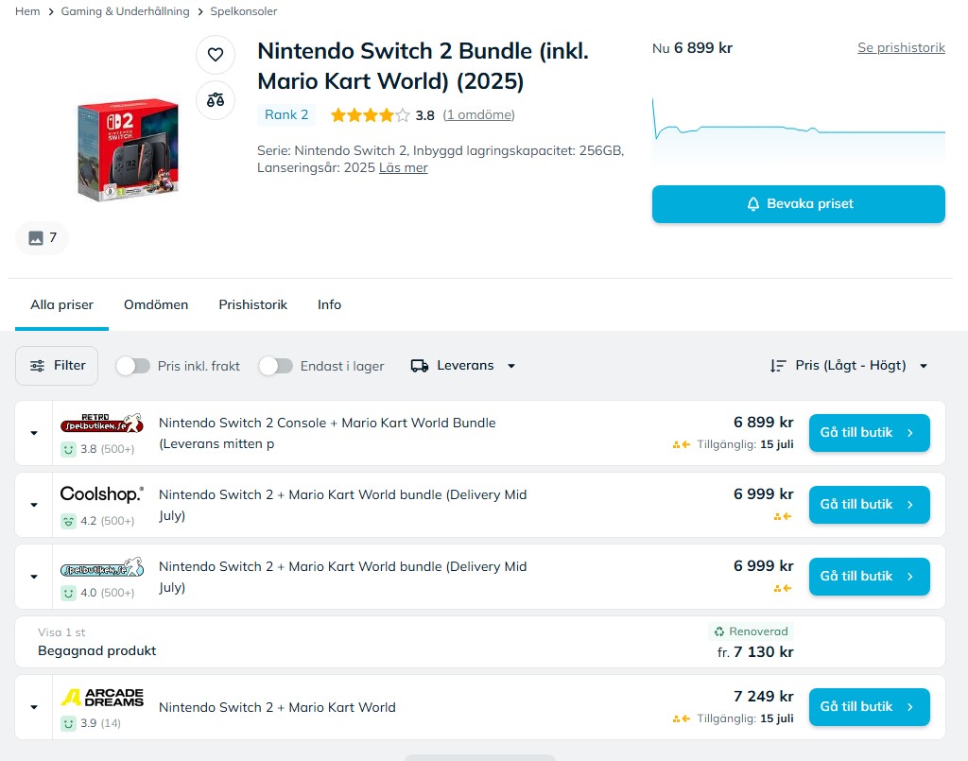The width and height of the screenshot is (968, 761).
Task: Expand the green Spelbutiken.se offer row
Action: tap(34, 577)
